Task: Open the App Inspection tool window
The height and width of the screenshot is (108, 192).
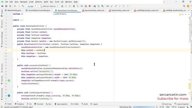Action: (61, 104)
